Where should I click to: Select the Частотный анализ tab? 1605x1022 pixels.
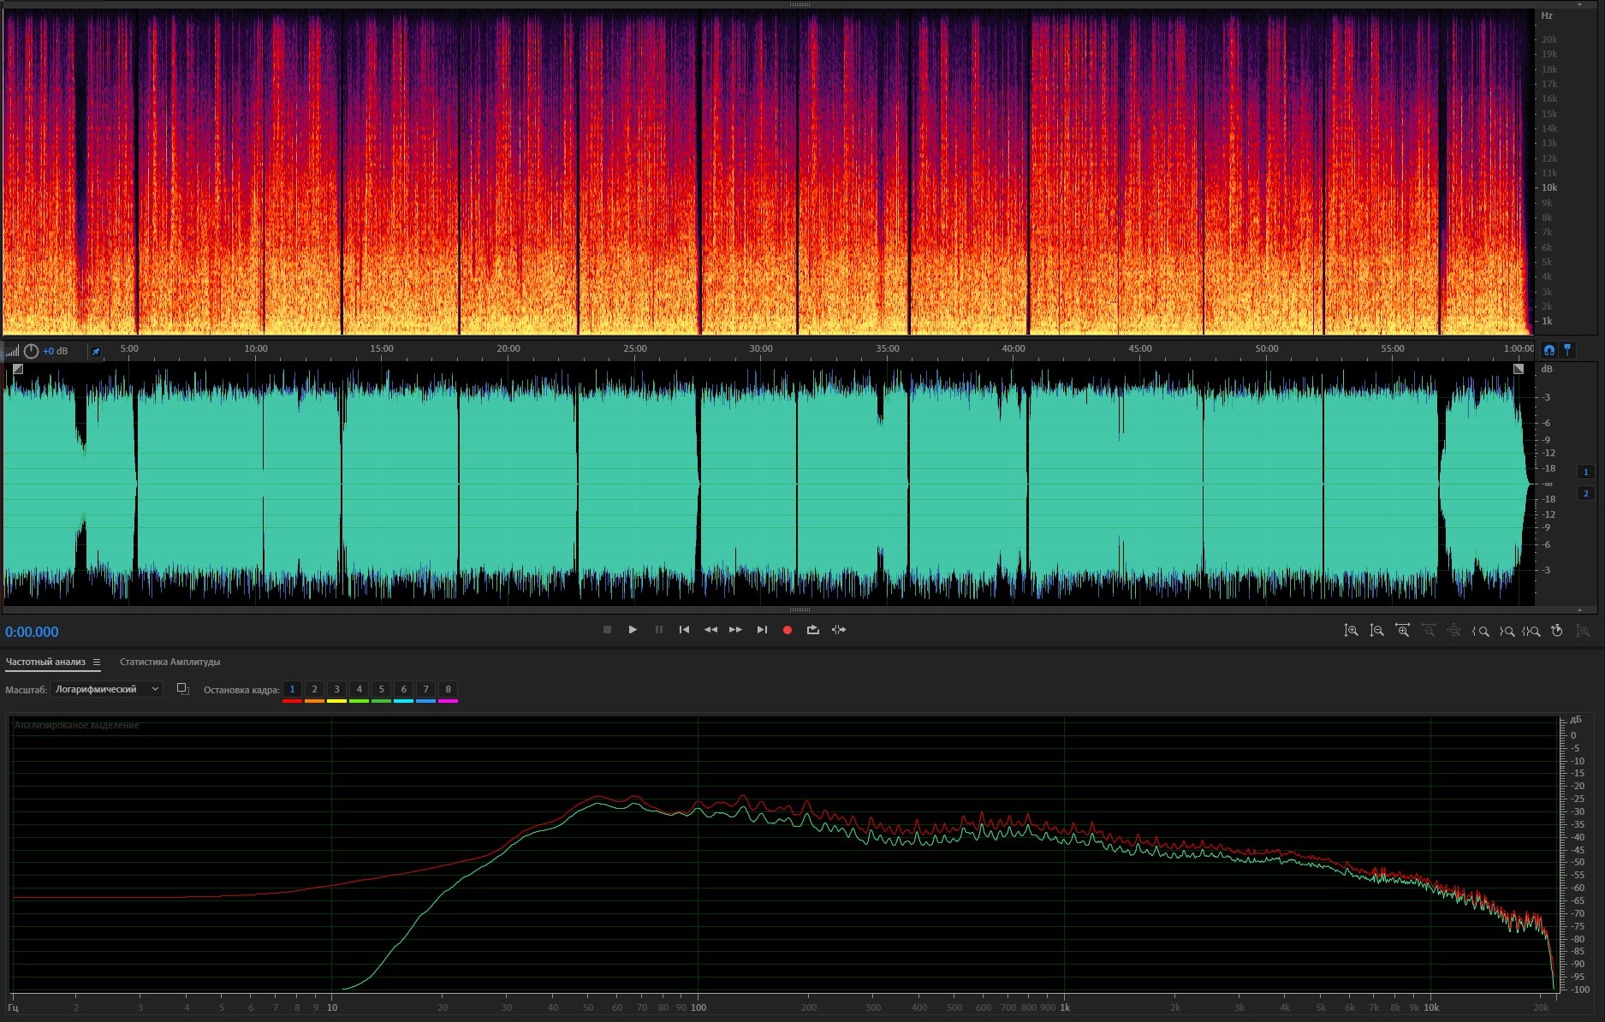45,662
